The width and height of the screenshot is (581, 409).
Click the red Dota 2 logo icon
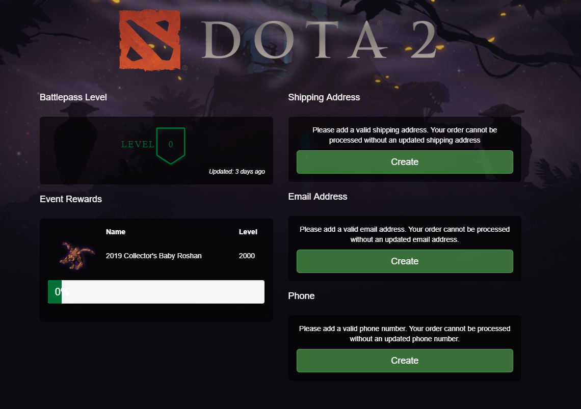(150, 40)
